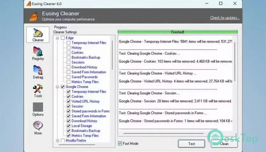
Task: Uncheck Stored passwords in Forms checkbox
Action: click(x=68, y=111)
